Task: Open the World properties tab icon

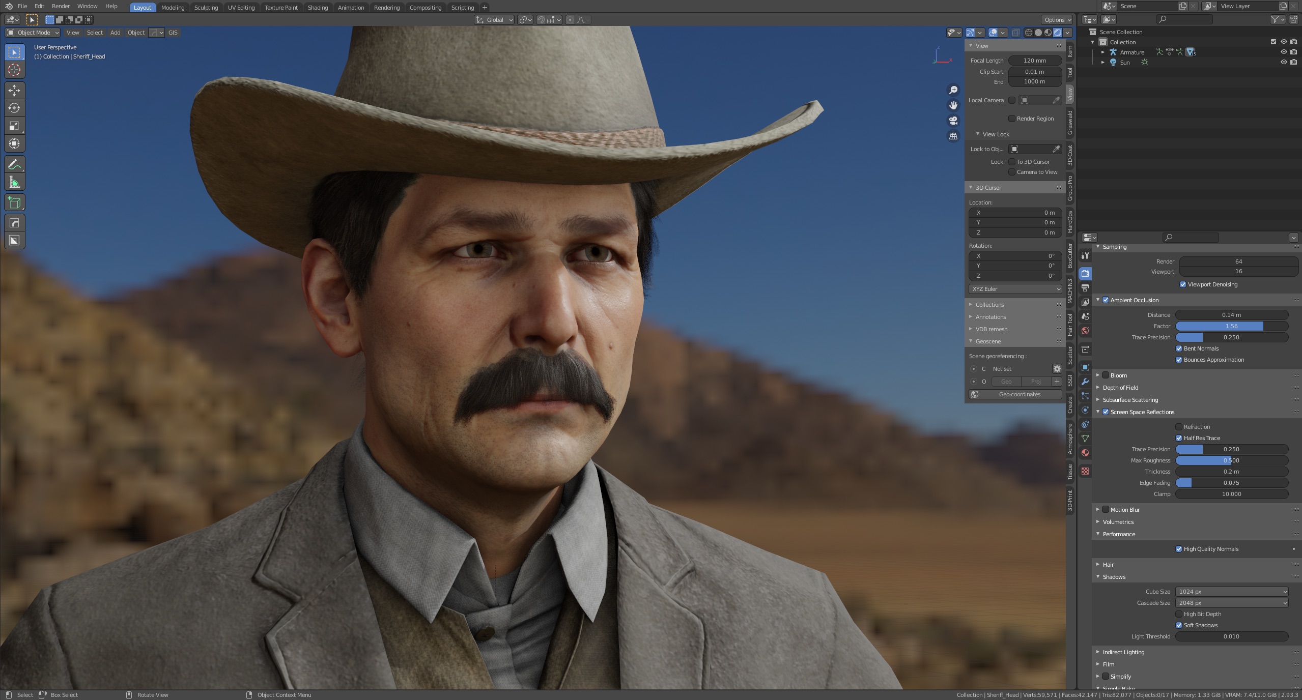Action: click(1085, 331)
